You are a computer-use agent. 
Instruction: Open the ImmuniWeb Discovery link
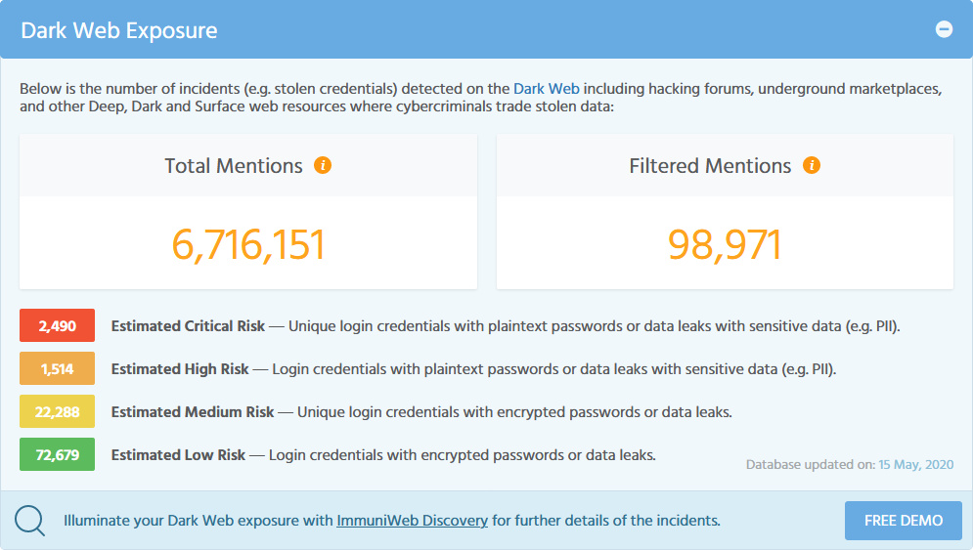click(x=412, y=521)
